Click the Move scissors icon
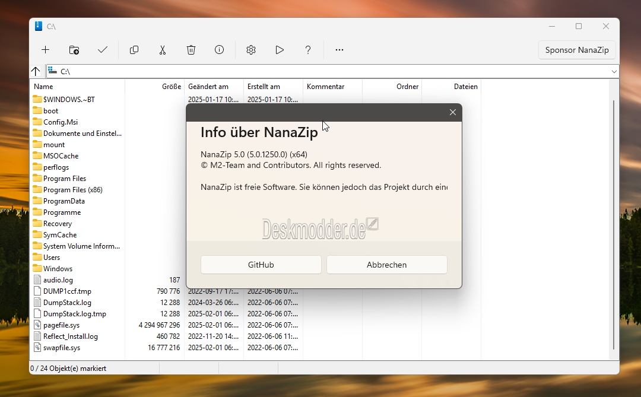641x397 pixels. (x=163, y=50)
